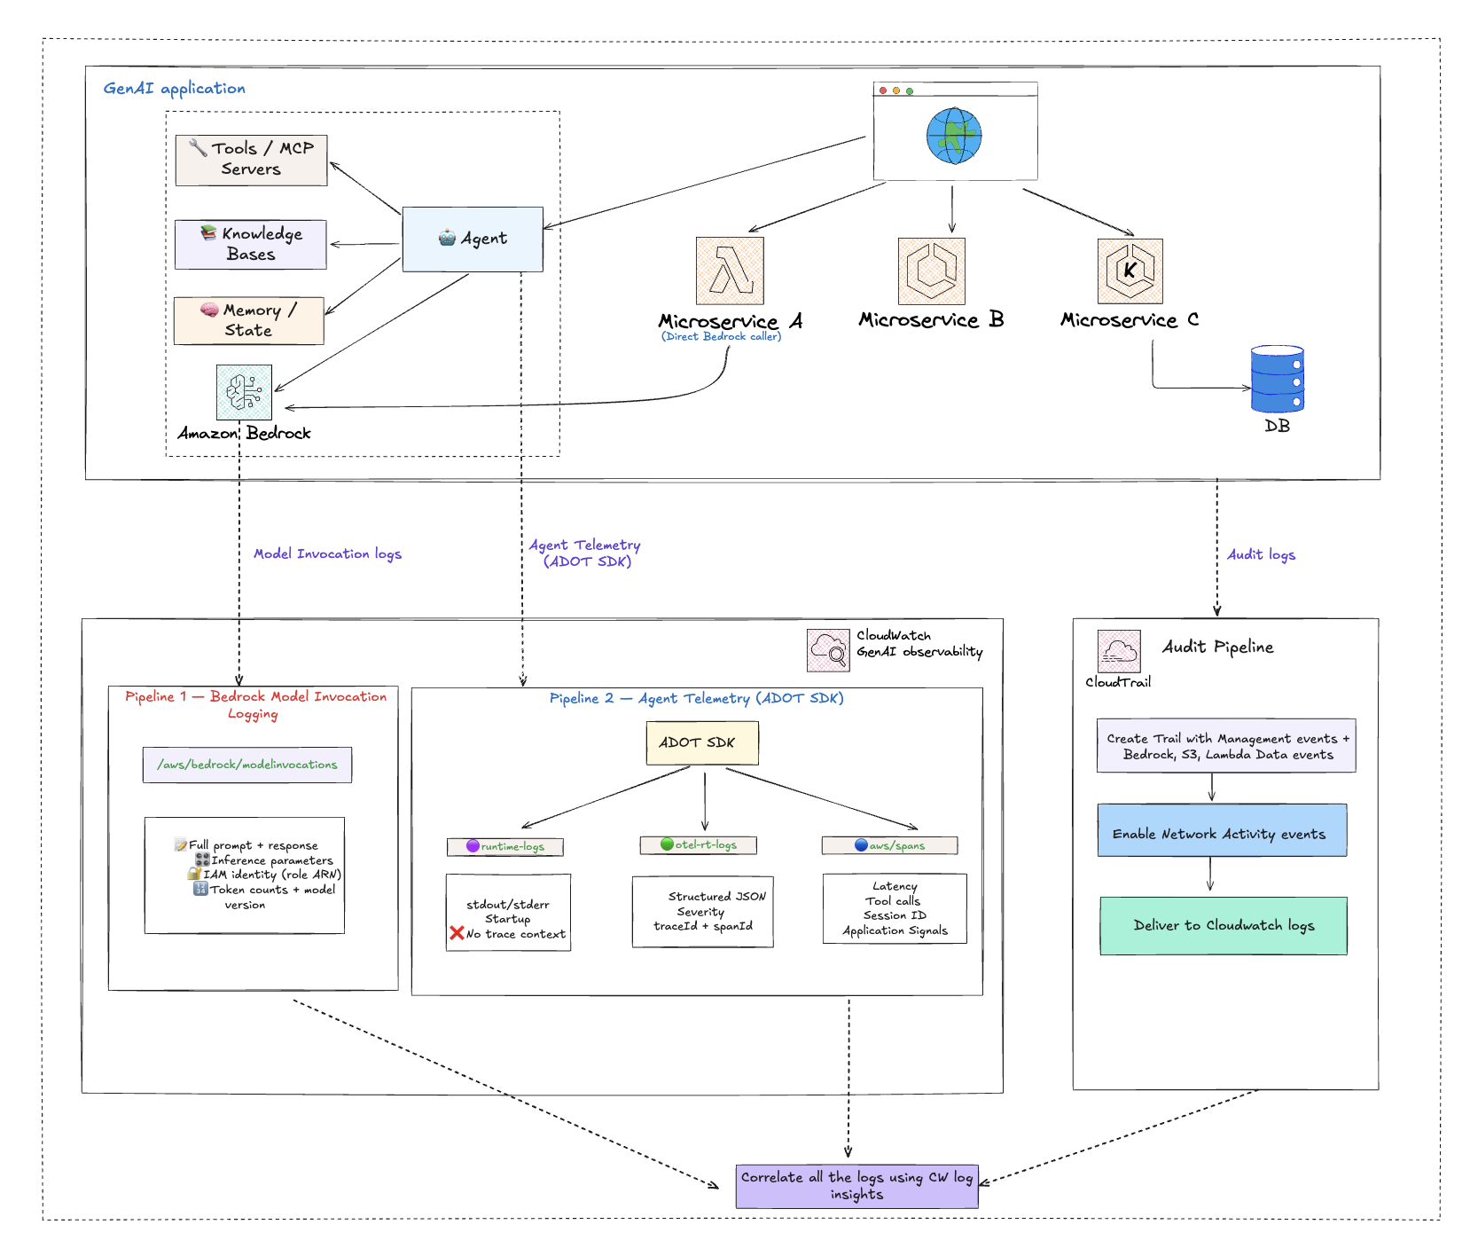
Task: Click the Model Invocation logs label
Action: click(x=328, y=554)
